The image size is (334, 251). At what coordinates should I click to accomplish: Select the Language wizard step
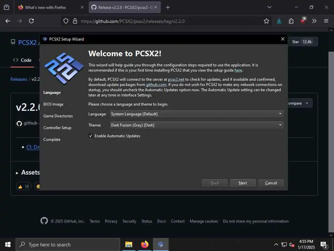[x=52, y=92]
